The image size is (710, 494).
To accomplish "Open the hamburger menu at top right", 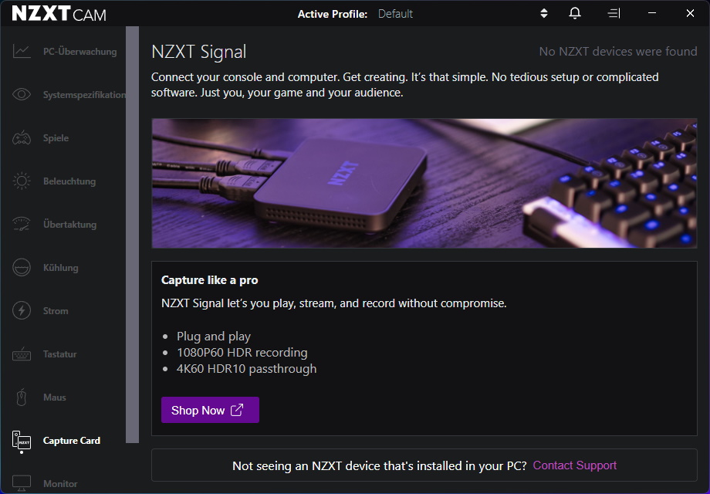I will (614, 12).
